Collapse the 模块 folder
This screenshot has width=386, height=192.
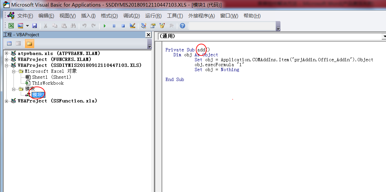click(x=14, y=89)
